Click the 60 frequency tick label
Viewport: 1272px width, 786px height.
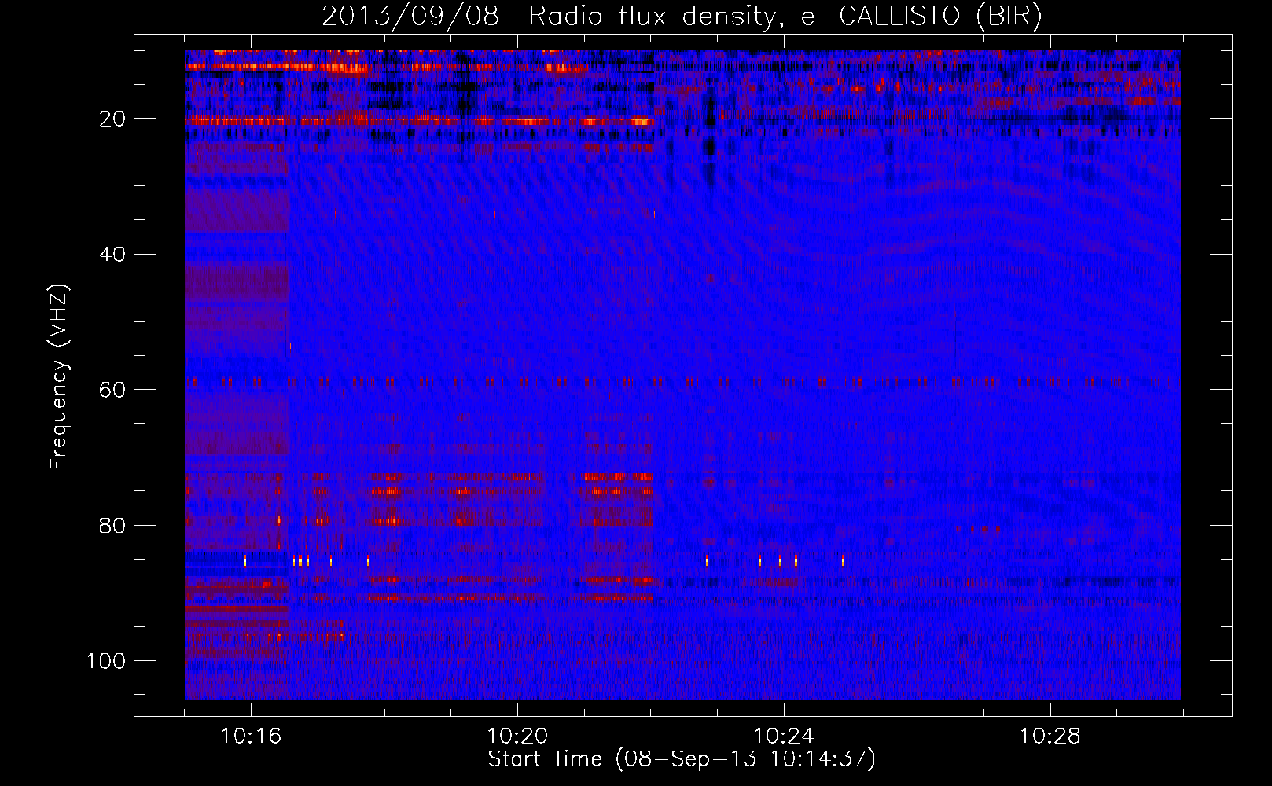tap(113, 390)
